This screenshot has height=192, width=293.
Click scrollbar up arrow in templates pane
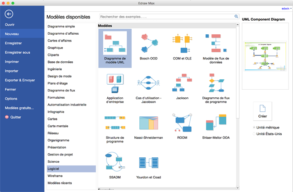(238, 24)
